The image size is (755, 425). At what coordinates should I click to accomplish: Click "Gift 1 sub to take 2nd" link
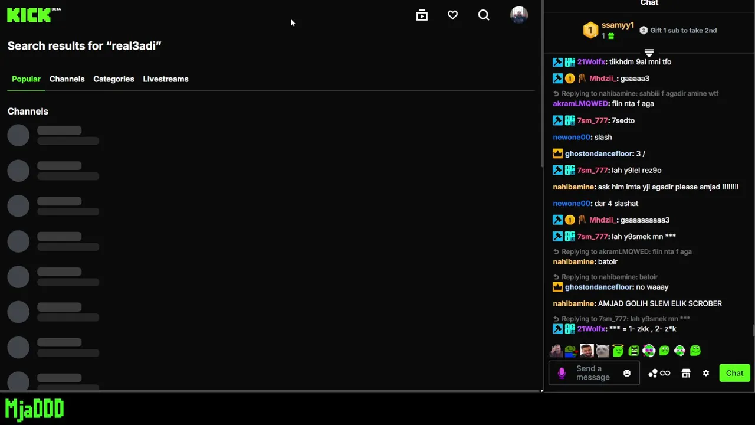pos(683,30)
